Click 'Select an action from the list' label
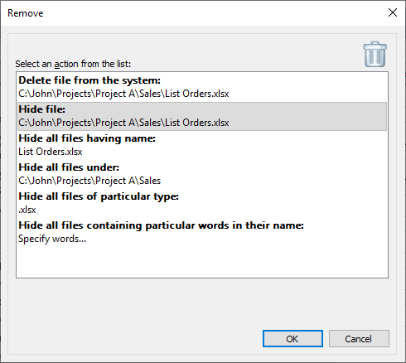The height and width of the screenshot is (363, 406). [73, 64]
